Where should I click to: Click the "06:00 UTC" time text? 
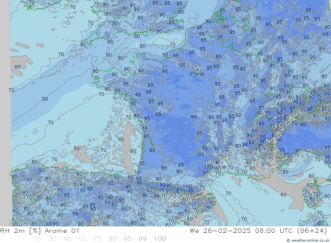click(274, 231)
